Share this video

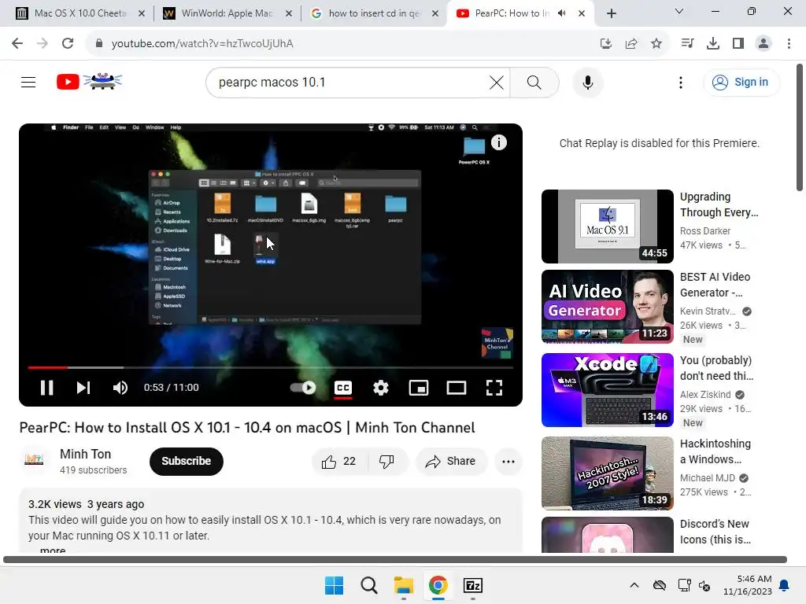451,461
